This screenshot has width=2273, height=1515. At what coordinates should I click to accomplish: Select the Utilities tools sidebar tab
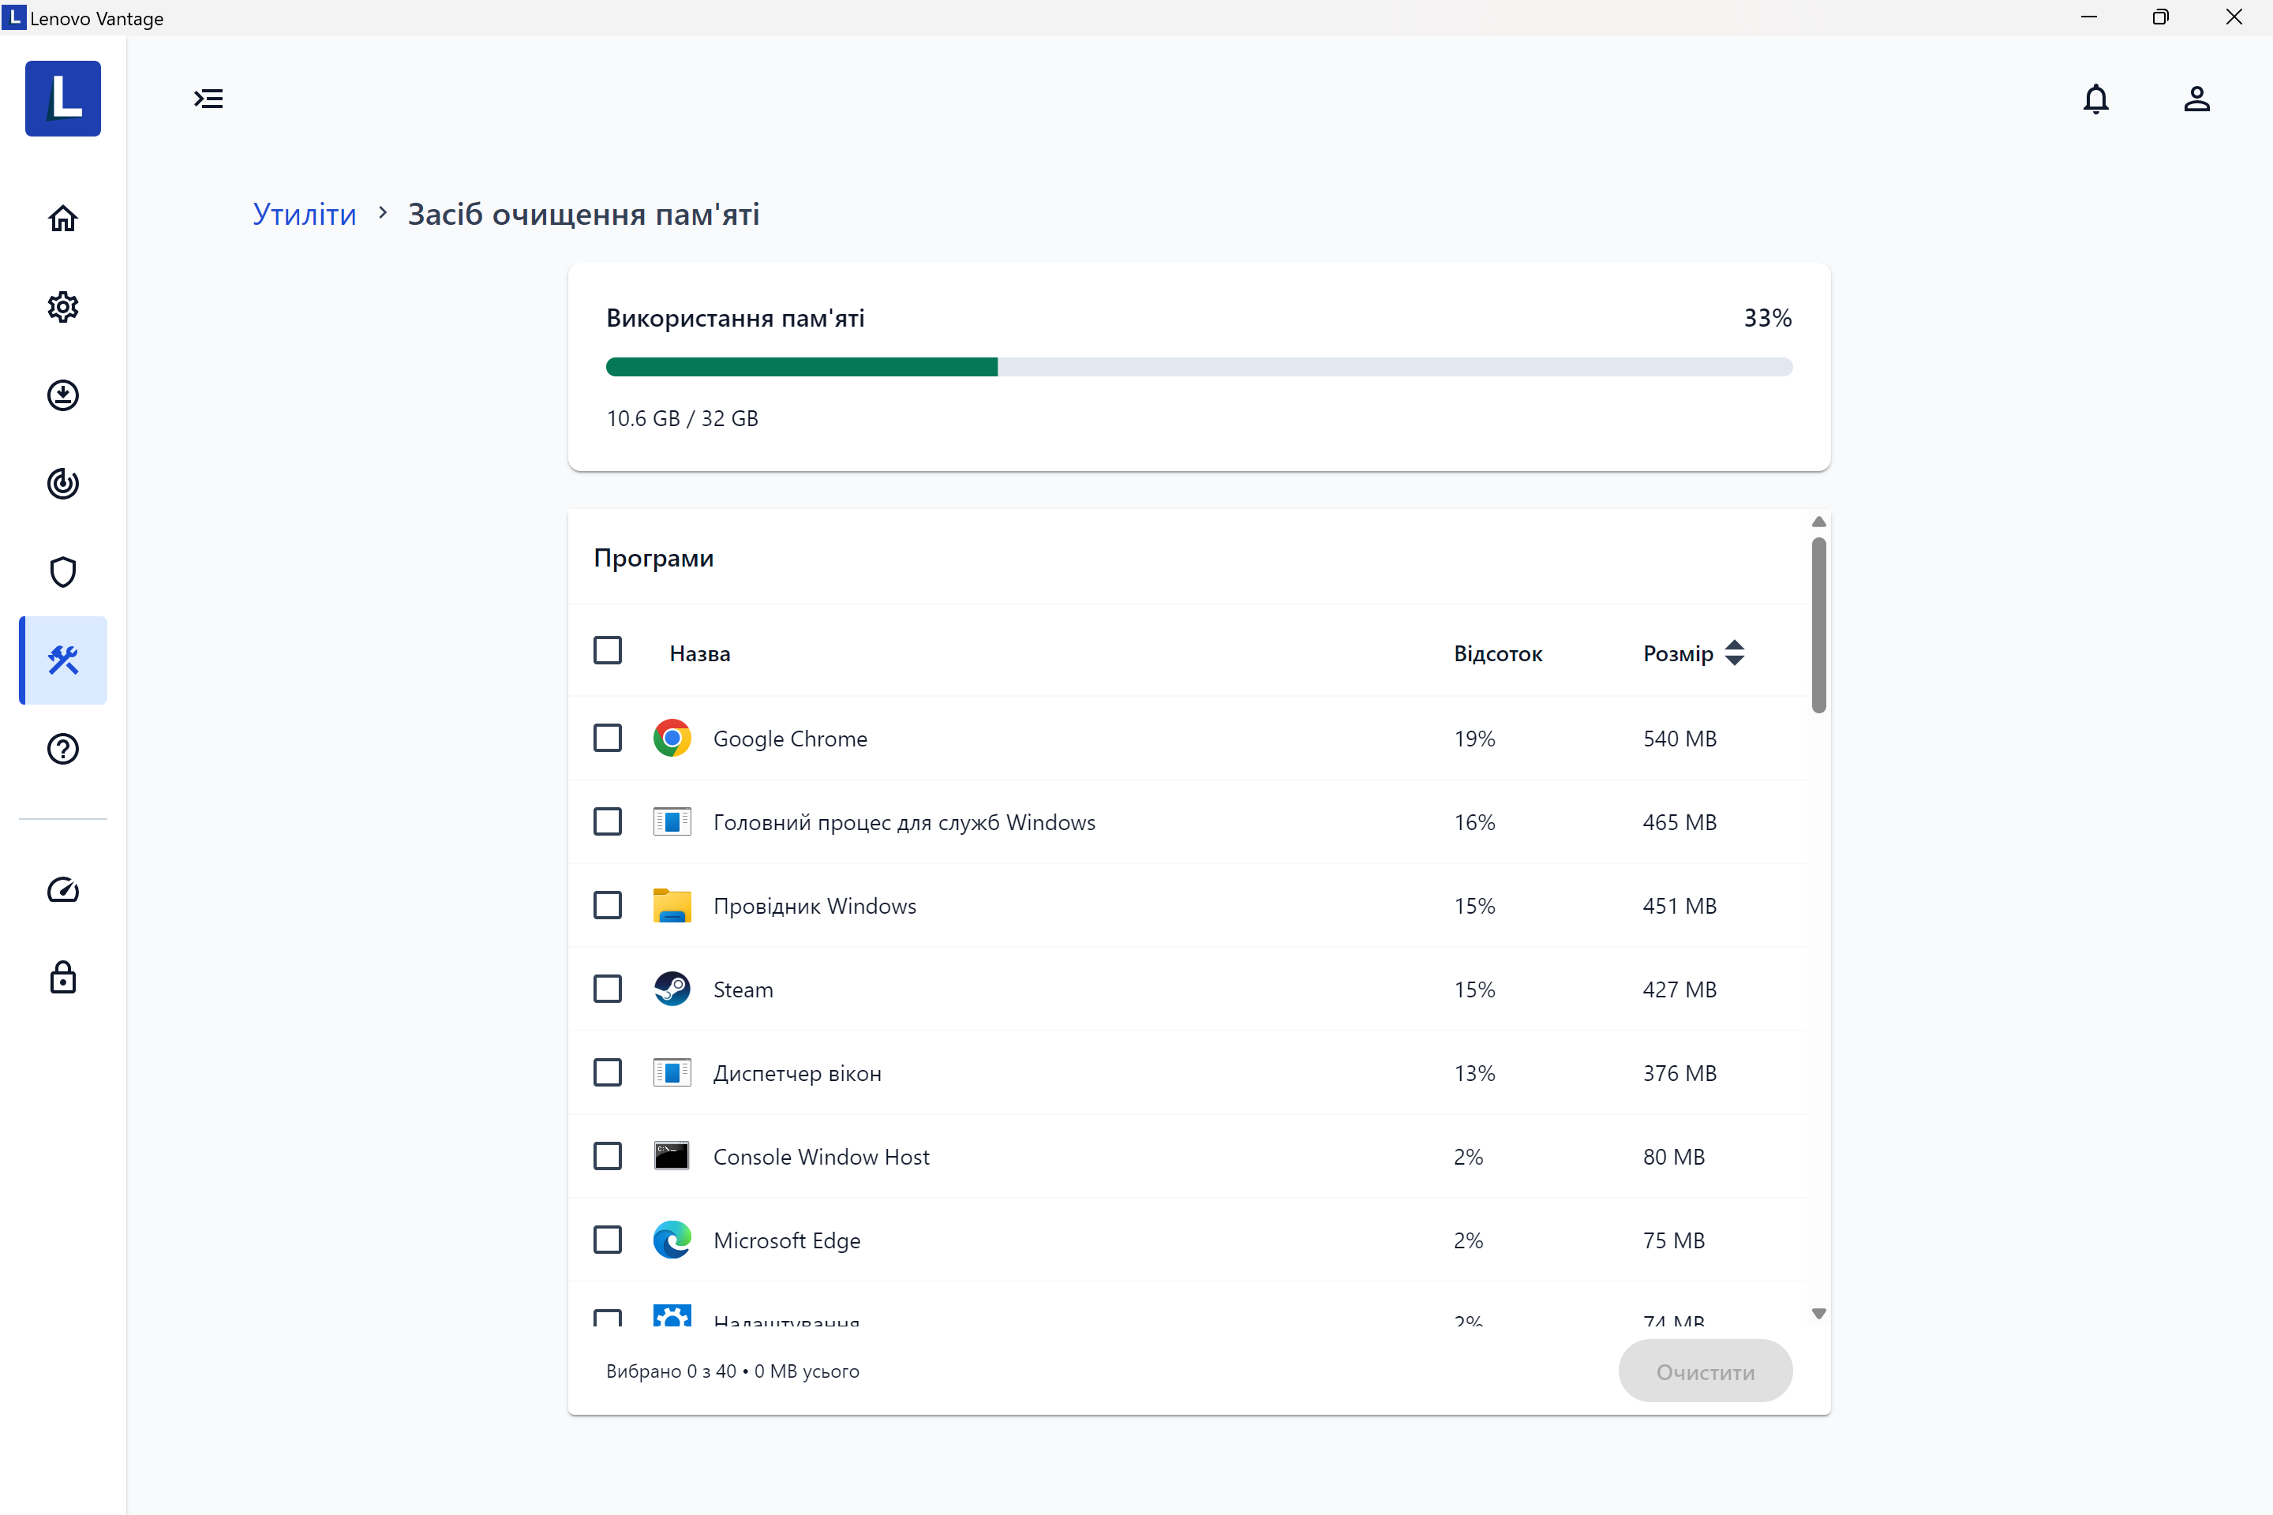(x=63, y=660)
